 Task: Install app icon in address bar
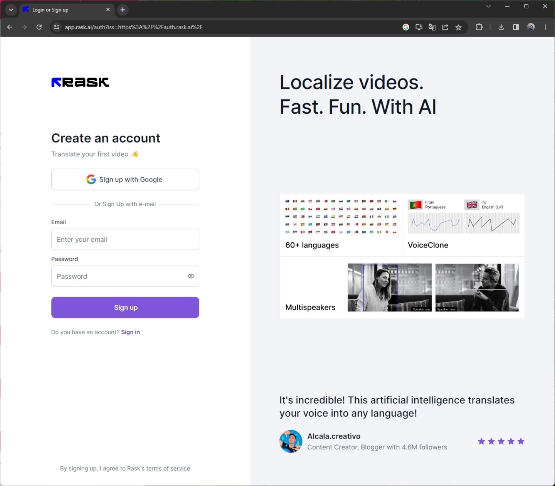[x=419, y=27]
